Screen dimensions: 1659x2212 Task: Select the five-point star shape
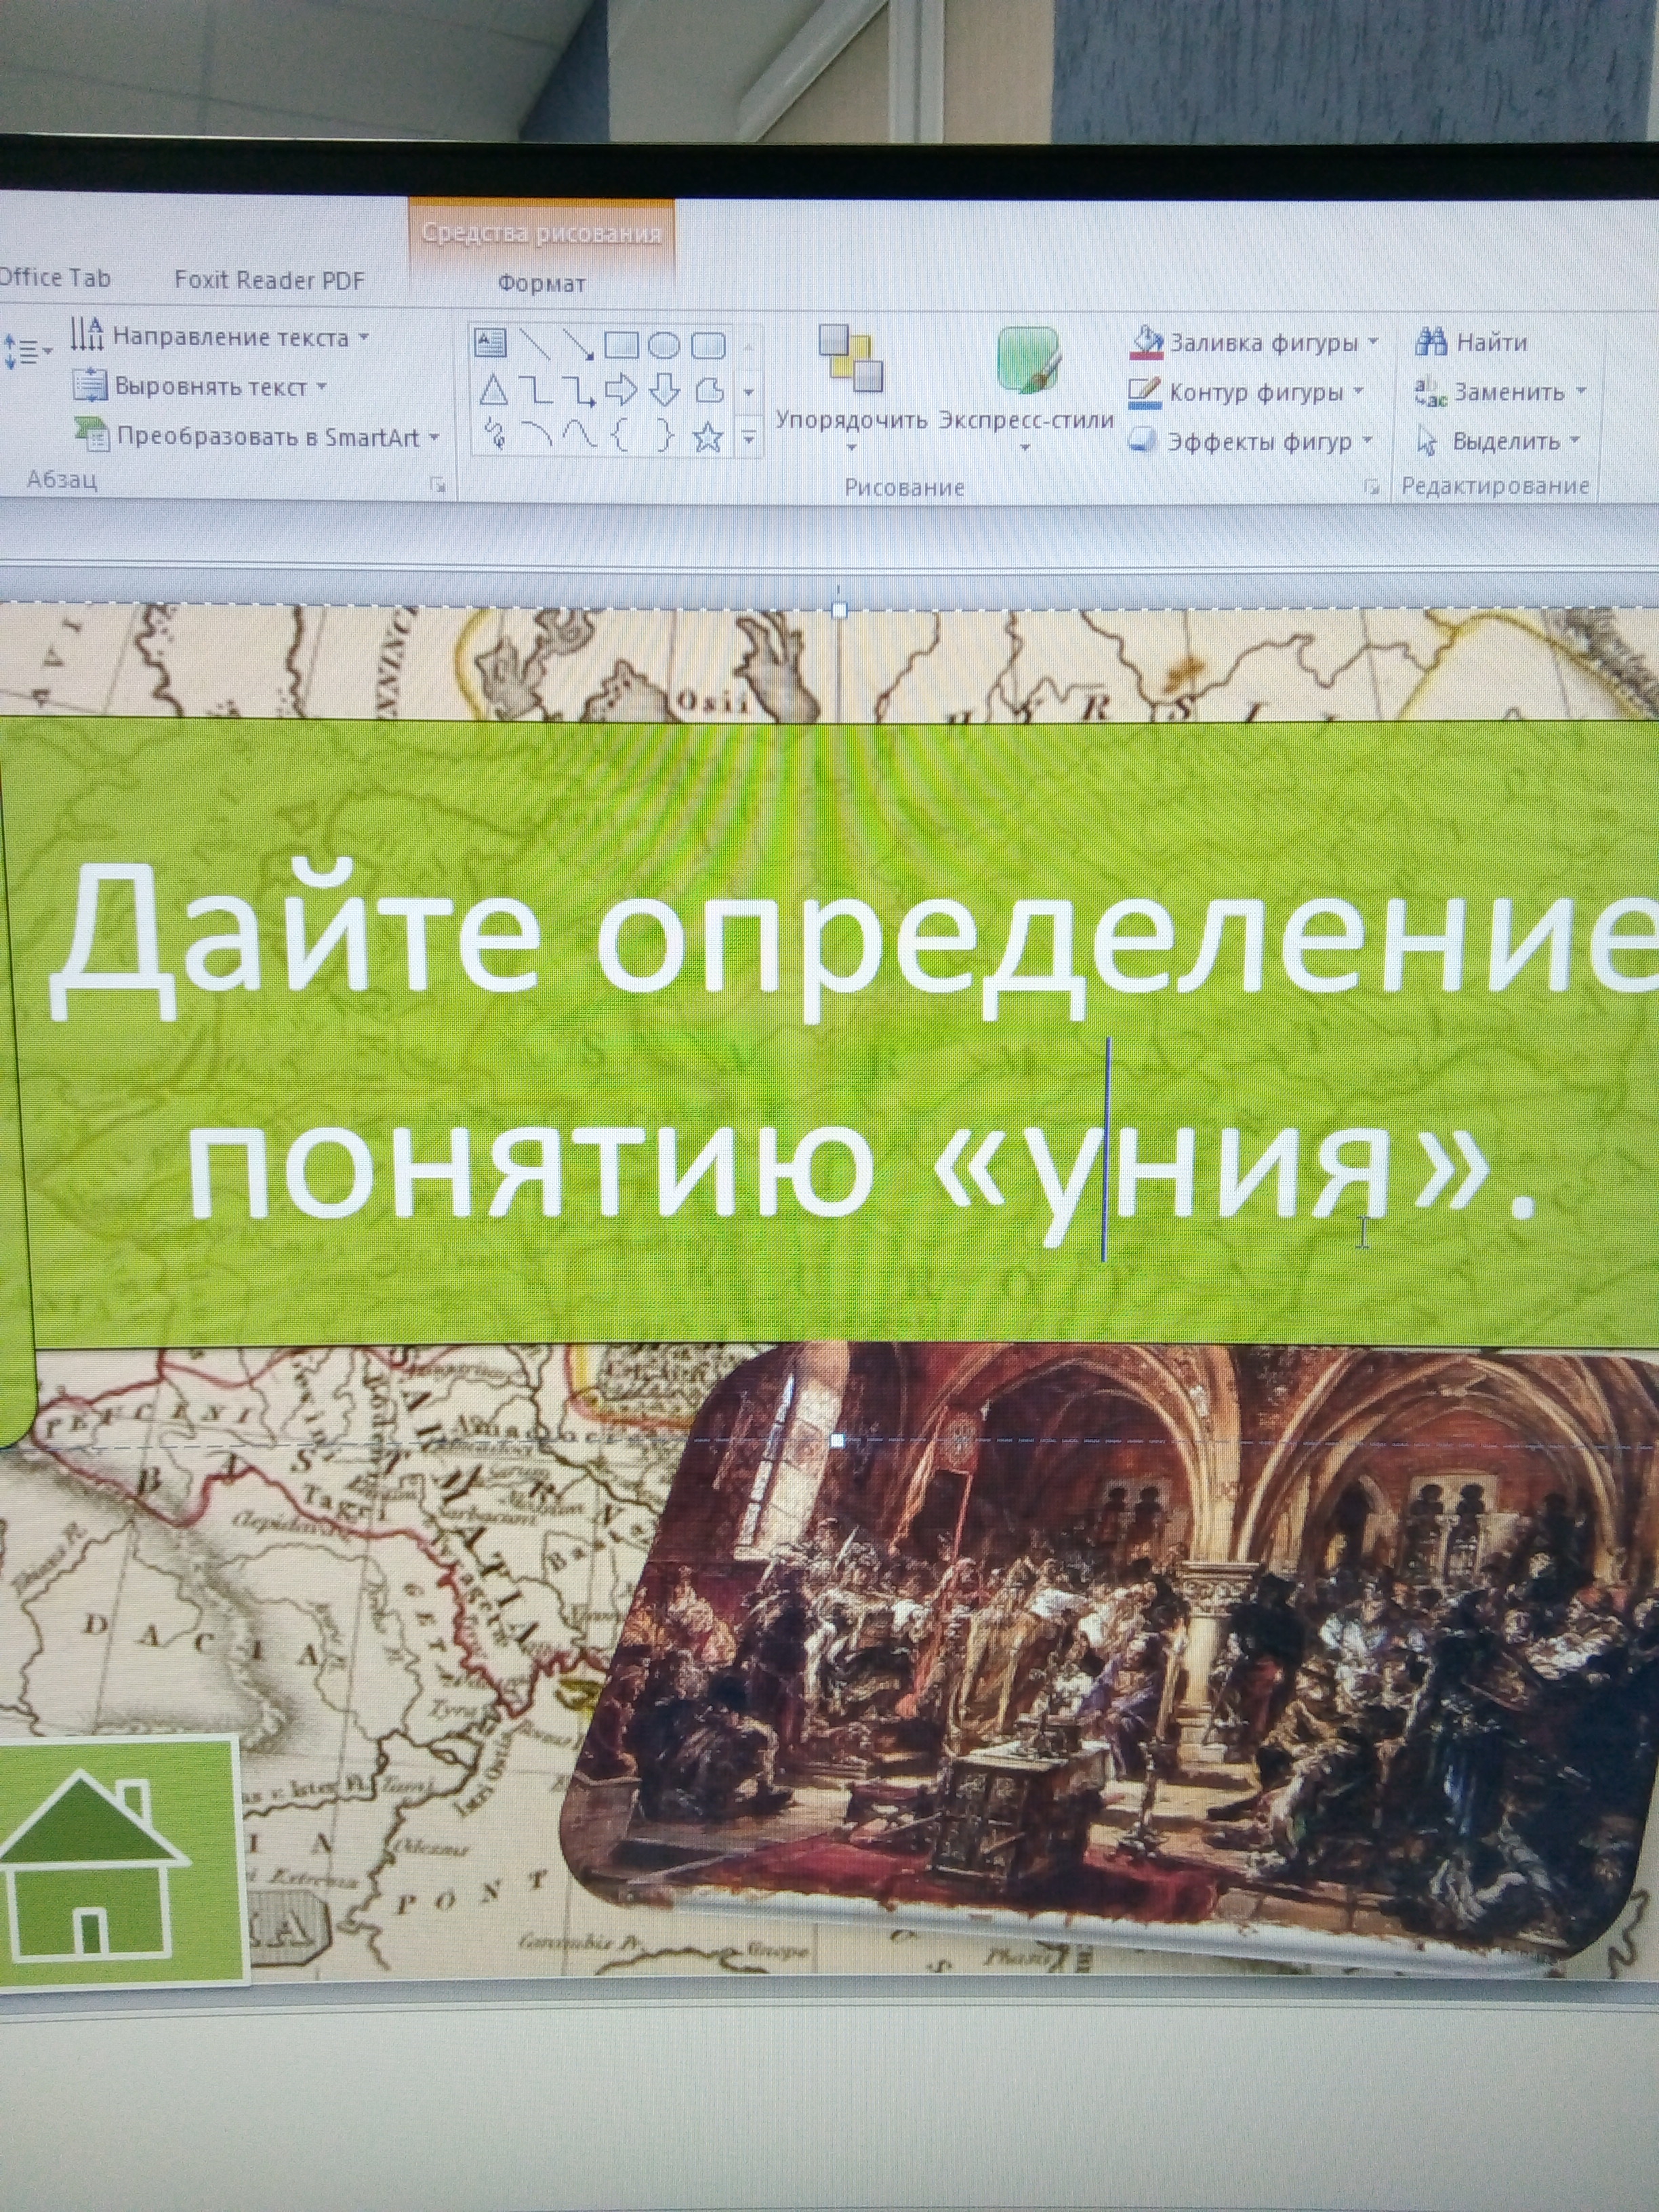708,437
